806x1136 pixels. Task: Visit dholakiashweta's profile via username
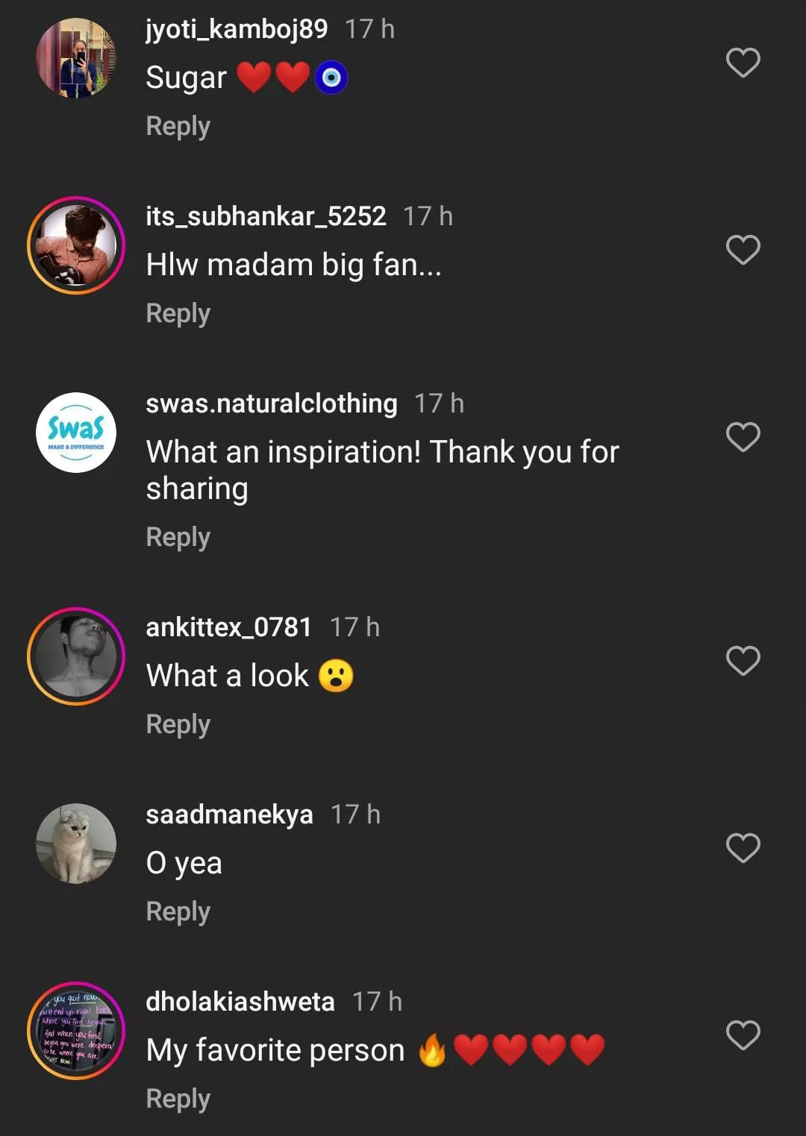pos(240,1002)
